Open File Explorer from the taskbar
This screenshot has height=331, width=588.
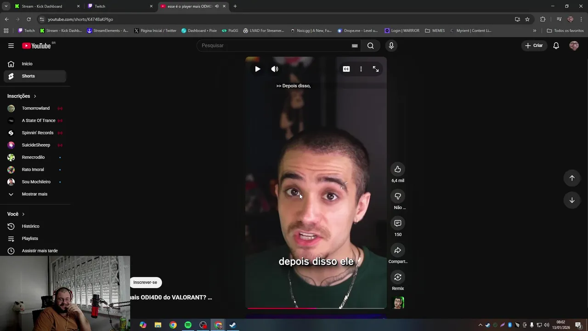click(158, 325)
